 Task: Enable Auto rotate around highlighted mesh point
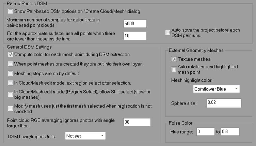tap(174, 69)
